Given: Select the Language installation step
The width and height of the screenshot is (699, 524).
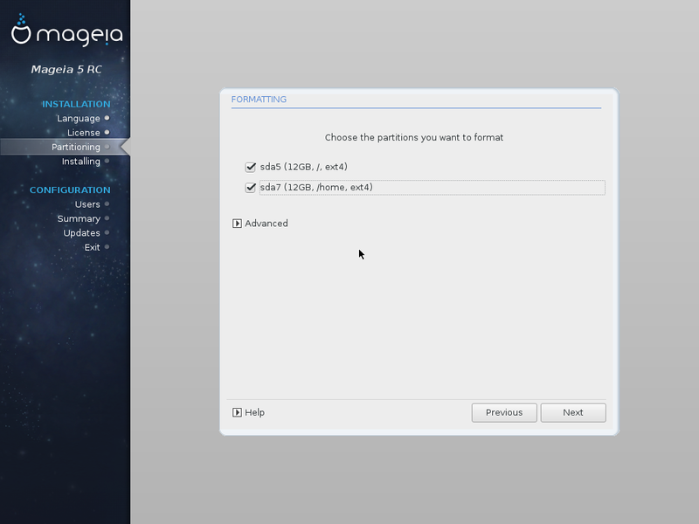Looking at the screenshot, I should pos(79,119).
